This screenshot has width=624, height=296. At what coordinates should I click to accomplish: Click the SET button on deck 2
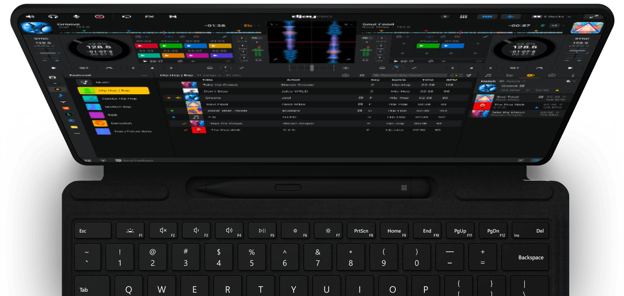click(x=514, y=68)
